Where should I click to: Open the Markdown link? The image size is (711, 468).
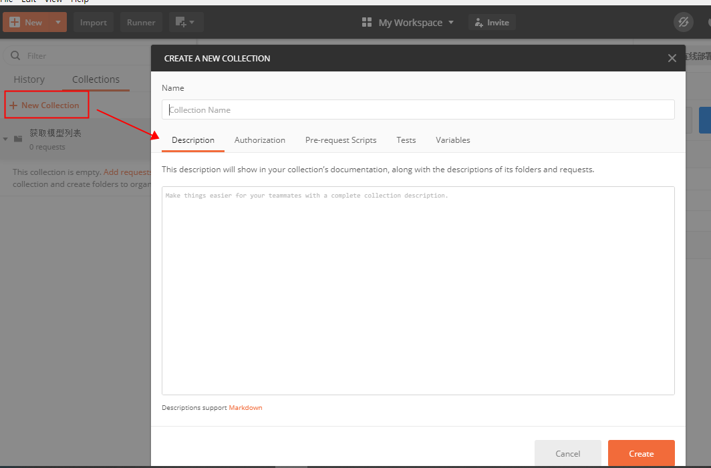[245, 408]
